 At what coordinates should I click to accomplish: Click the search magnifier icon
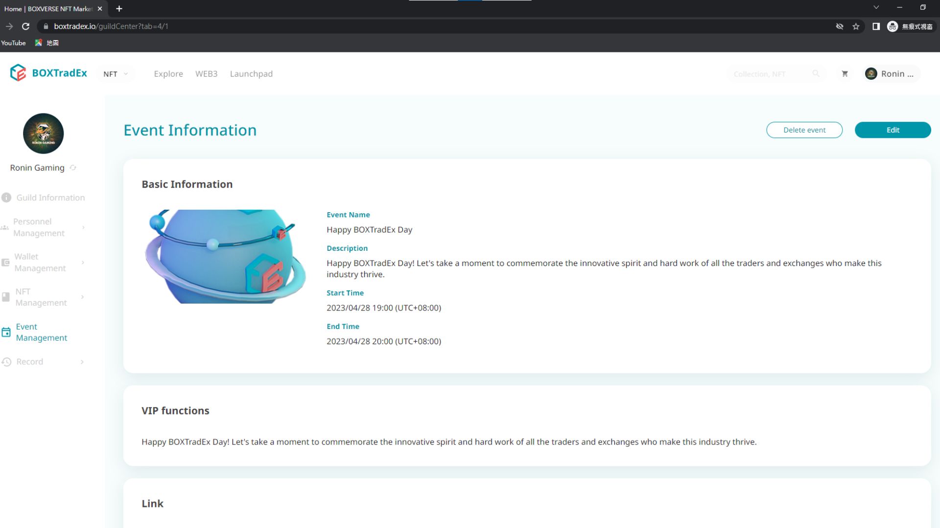pos(816,73)
